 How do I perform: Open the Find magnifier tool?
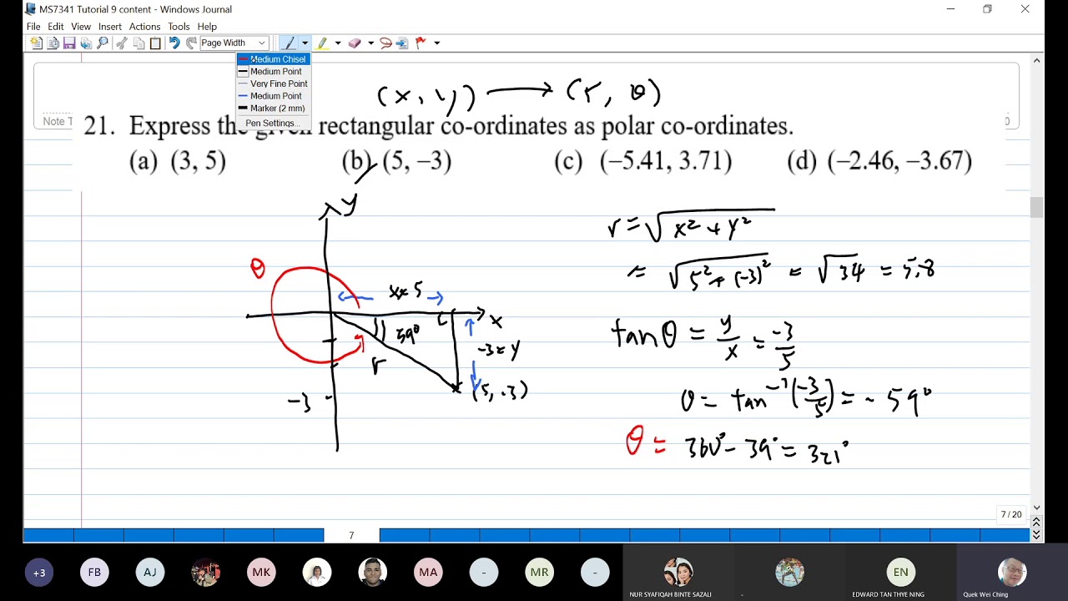(x=103, y=43)
